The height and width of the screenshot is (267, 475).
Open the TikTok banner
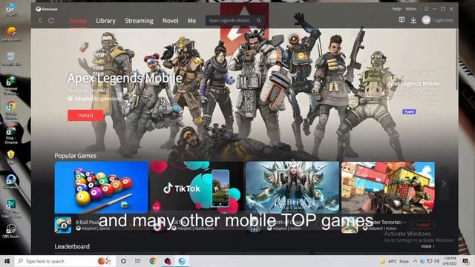tap(197, 188)
